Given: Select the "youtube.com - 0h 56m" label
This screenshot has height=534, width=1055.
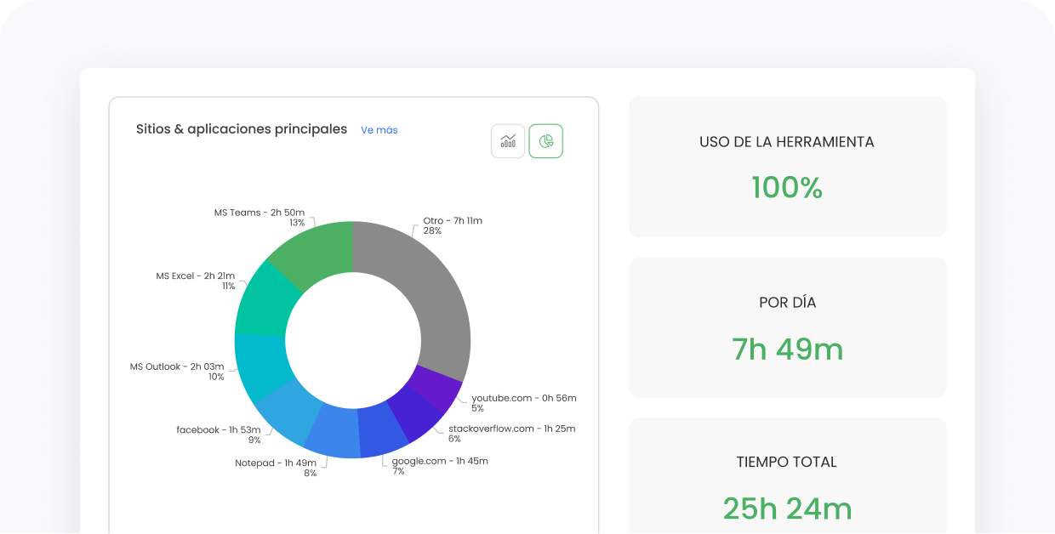Looking at the screenshot, I should (523, 398).
